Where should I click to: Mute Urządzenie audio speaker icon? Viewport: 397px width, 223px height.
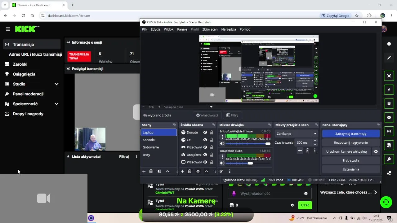(x=222, y=163)
